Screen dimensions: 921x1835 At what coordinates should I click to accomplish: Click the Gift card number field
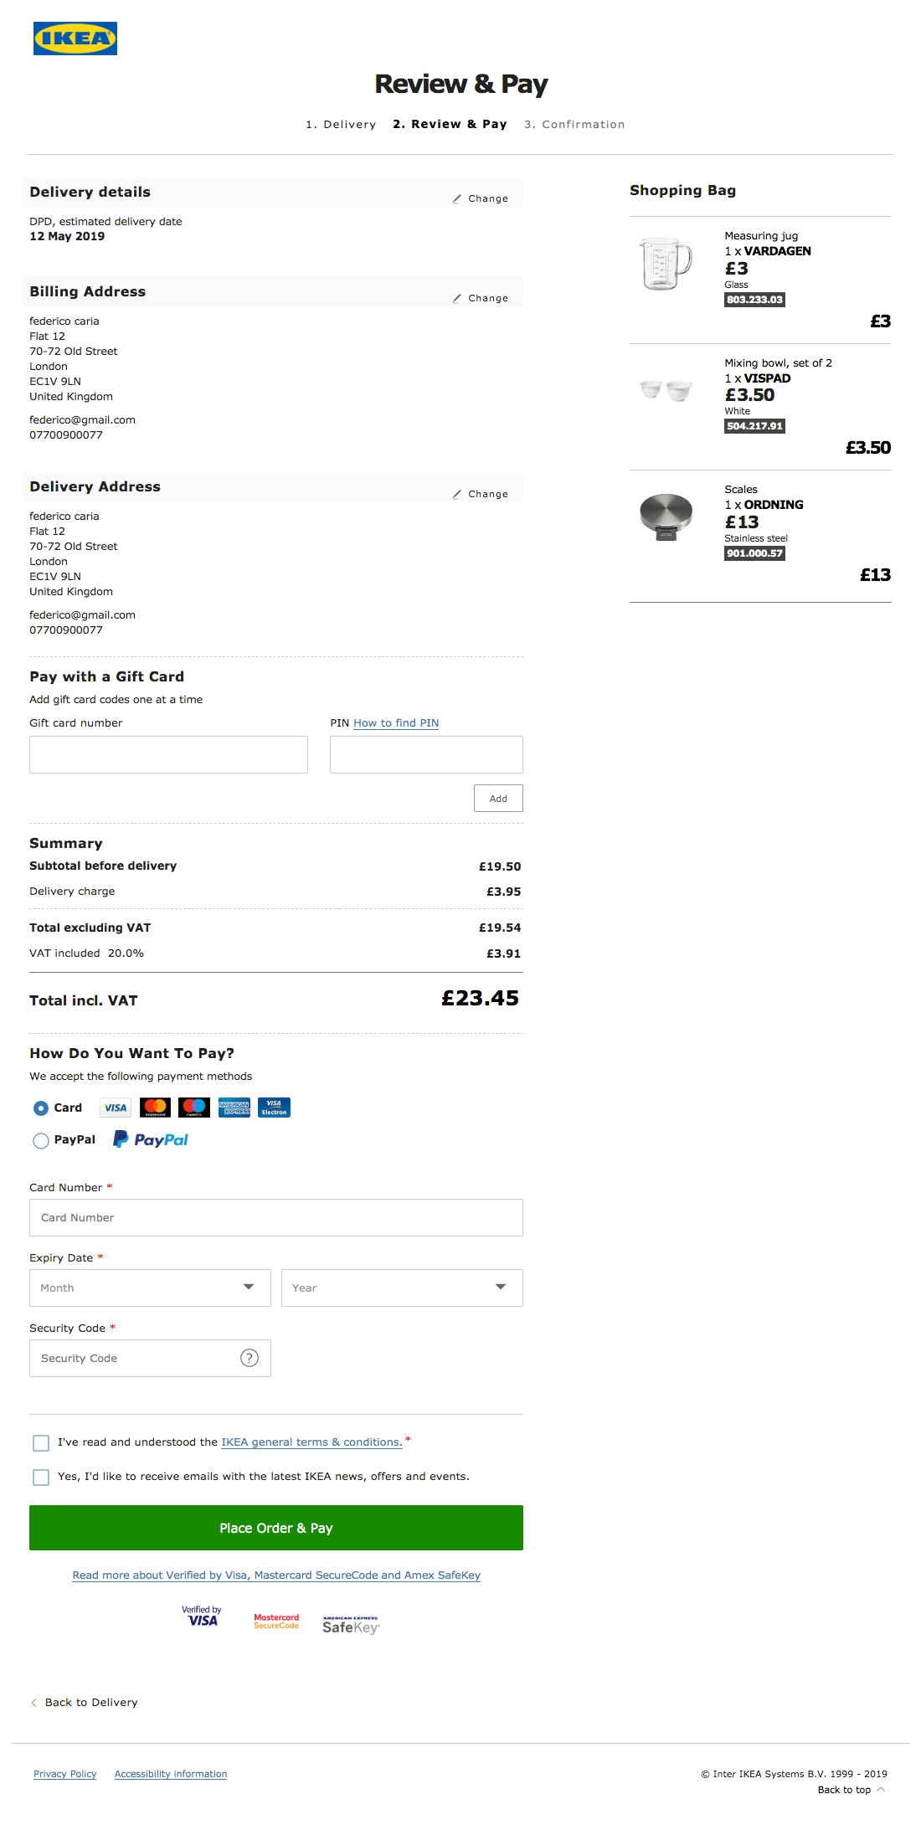(168, 754)
